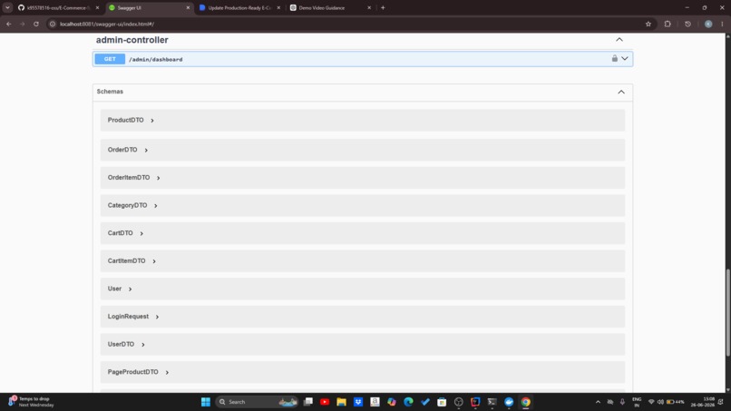Expand the CartDTO schema
731x411 pixels.
tap(141, 233)
